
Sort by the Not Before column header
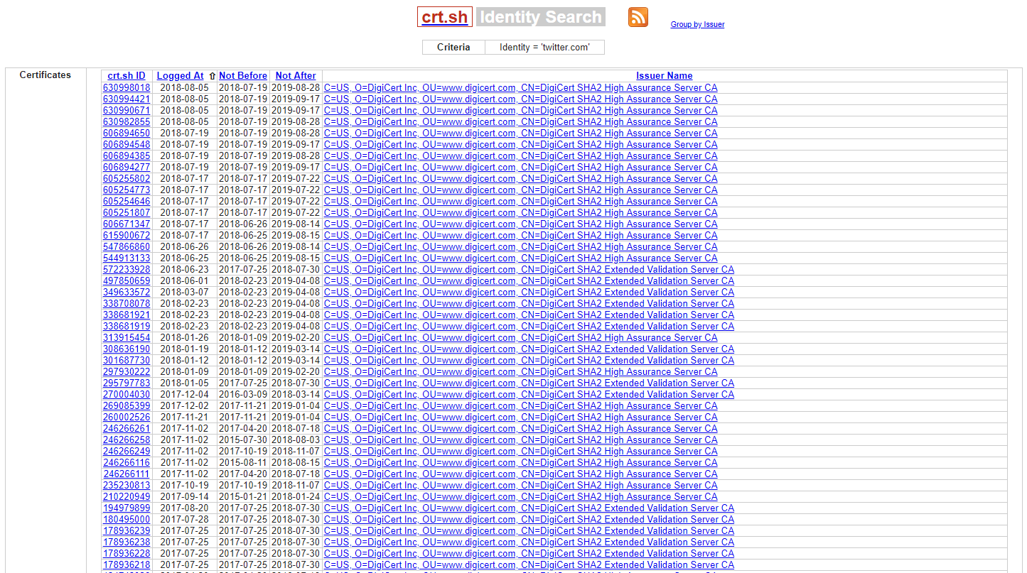pos(243,76)
